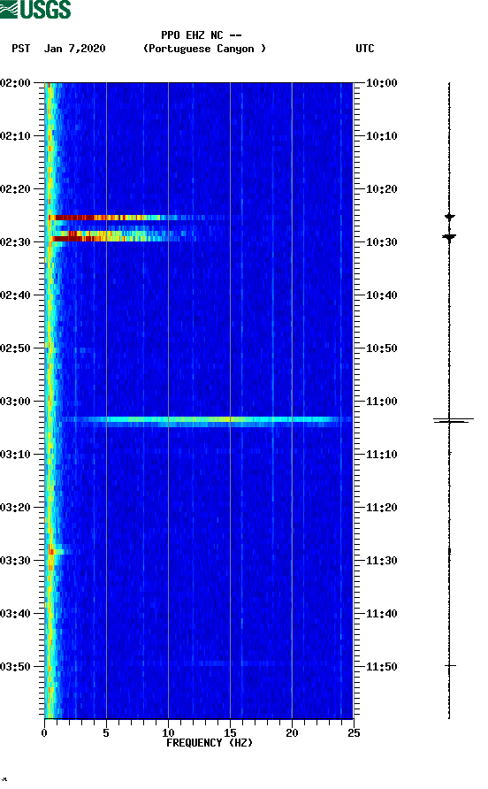Click the '02:00' PST time label
The image size is (488, 789).
[16, 83]
